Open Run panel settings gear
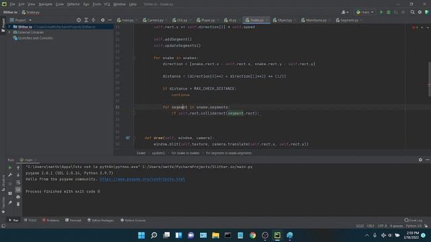This screenshot has height=242, width=431. pyautogui.click(x=420, y=160)
